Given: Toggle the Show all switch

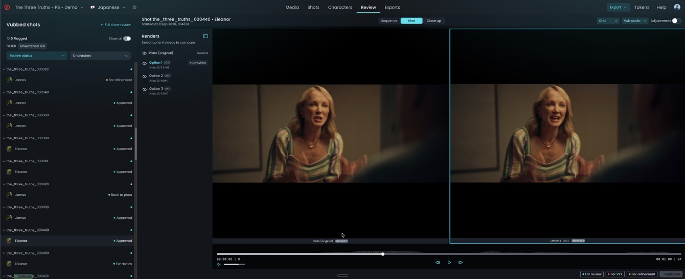Looking at the screenshot, I should click(127, 38).
